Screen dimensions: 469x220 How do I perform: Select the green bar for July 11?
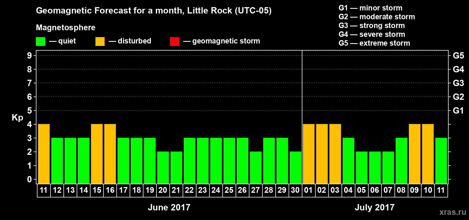click(441, 161)
